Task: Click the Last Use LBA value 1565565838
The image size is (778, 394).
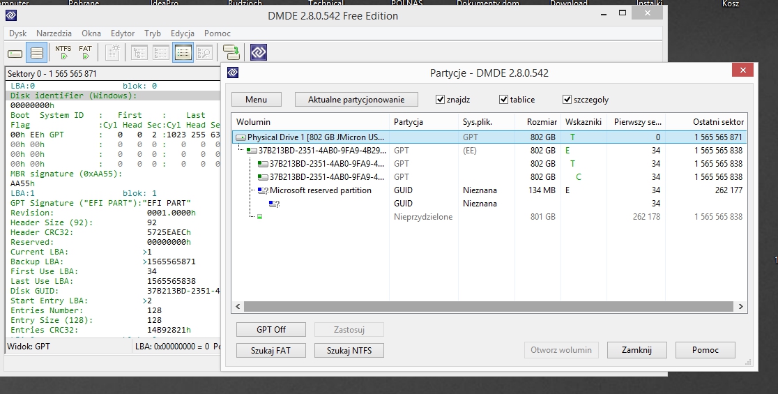Action: point(171,281)
